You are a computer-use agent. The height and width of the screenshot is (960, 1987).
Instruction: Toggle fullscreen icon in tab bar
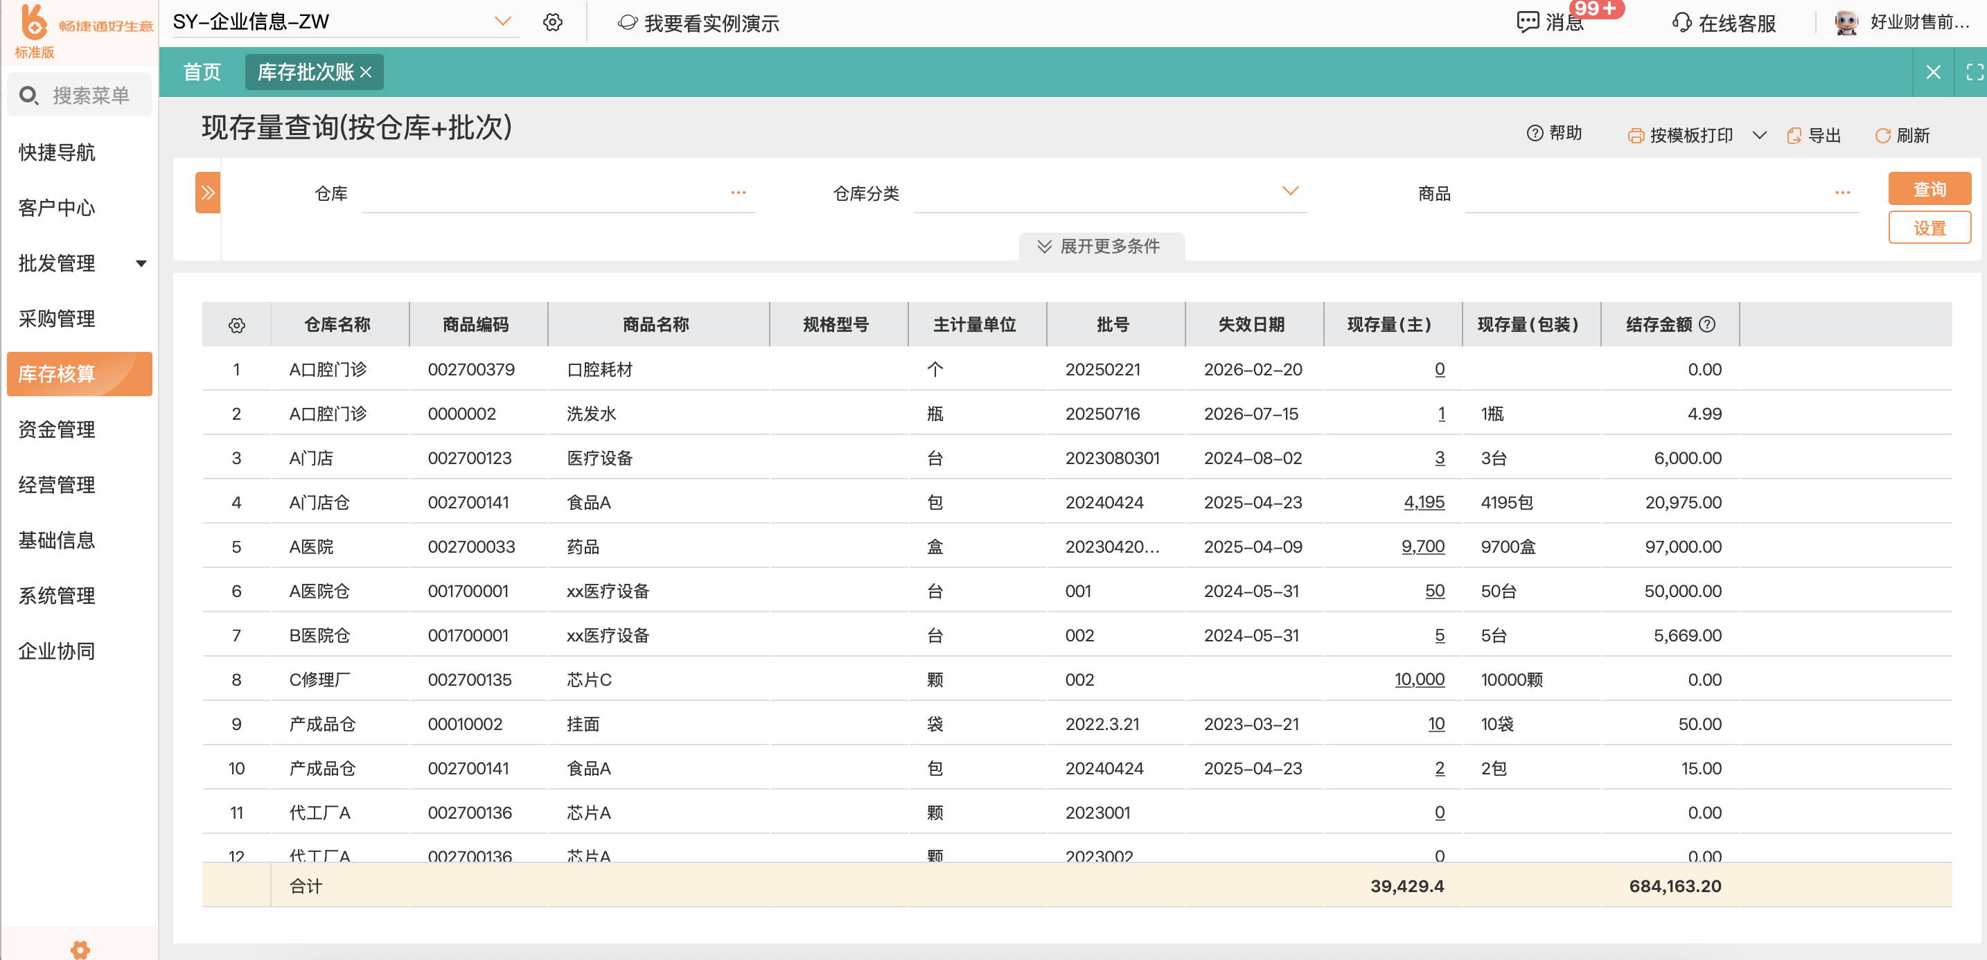point(1974,73)
